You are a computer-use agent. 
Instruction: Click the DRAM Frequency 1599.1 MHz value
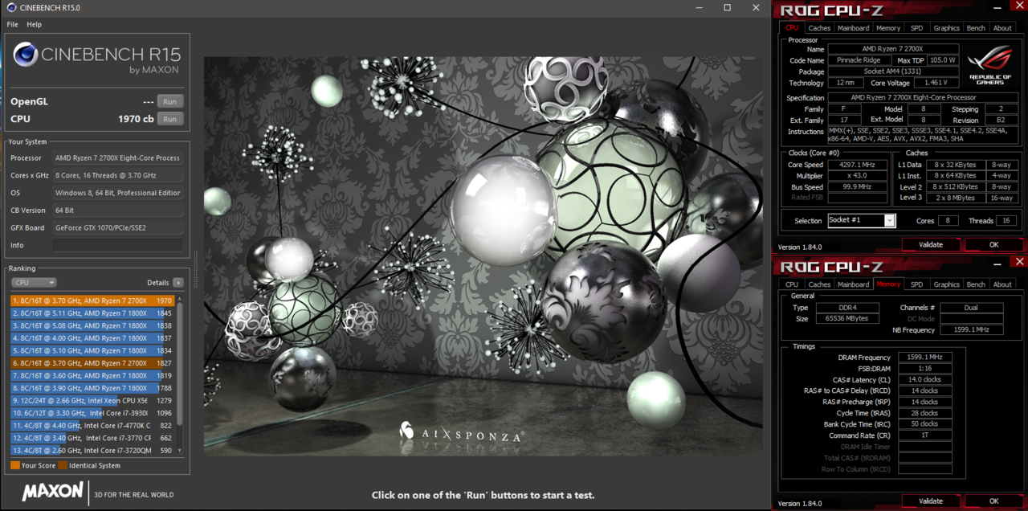click(925, 357)
